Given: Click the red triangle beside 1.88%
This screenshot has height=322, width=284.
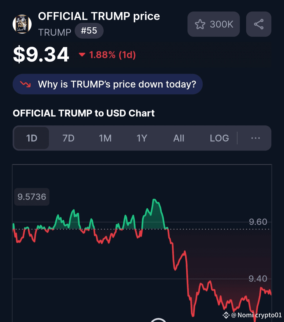Looking at the screenshot, I should (x=82, y=55).
